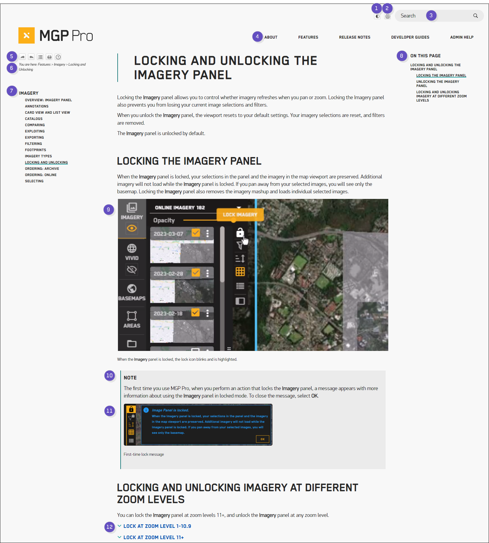Image resolution: width=489 pixels, height=543 pixels.
Task: Click Imagery in the breadcrumb trail
Action: click(x=59, y=64)
